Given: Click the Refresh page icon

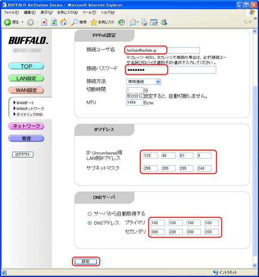Looking at the screenshot, I should click(x=54, y=22).
